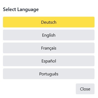98x98 pixels.
Task: Select the Spanish language entry
Action: (49, 61)
